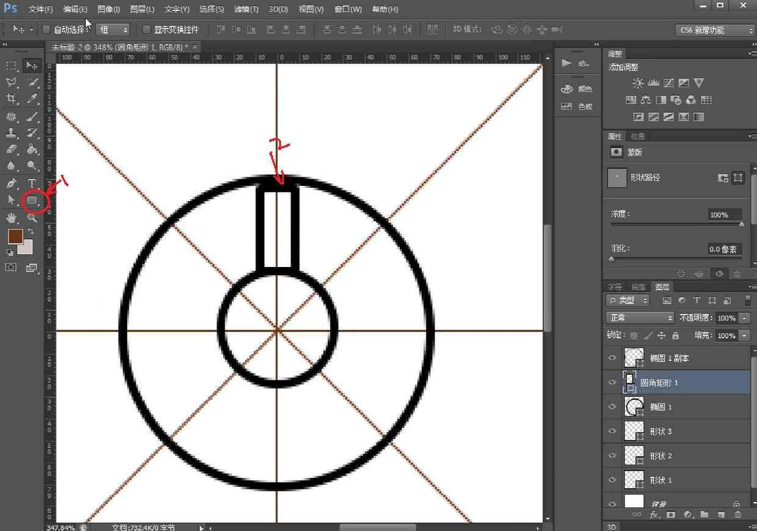Select the Blur tool
757x531 pixels.
click(x=12, y=165)
